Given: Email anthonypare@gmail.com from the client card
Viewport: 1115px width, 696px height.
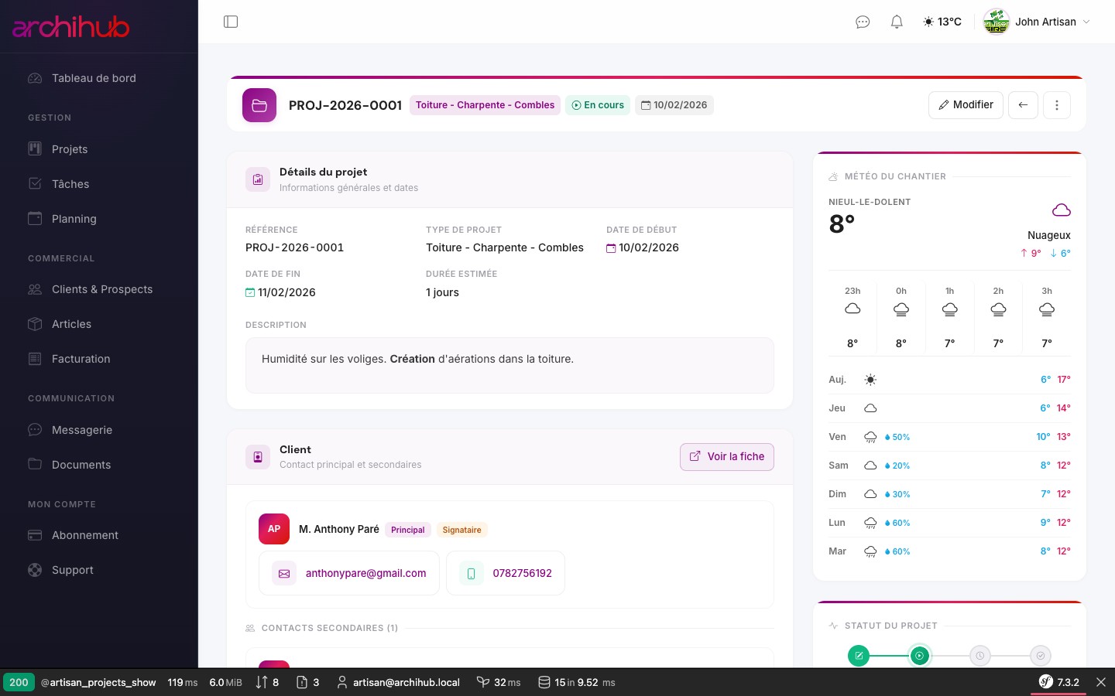Looking at the screenshot, I should [x=365, y=573].
